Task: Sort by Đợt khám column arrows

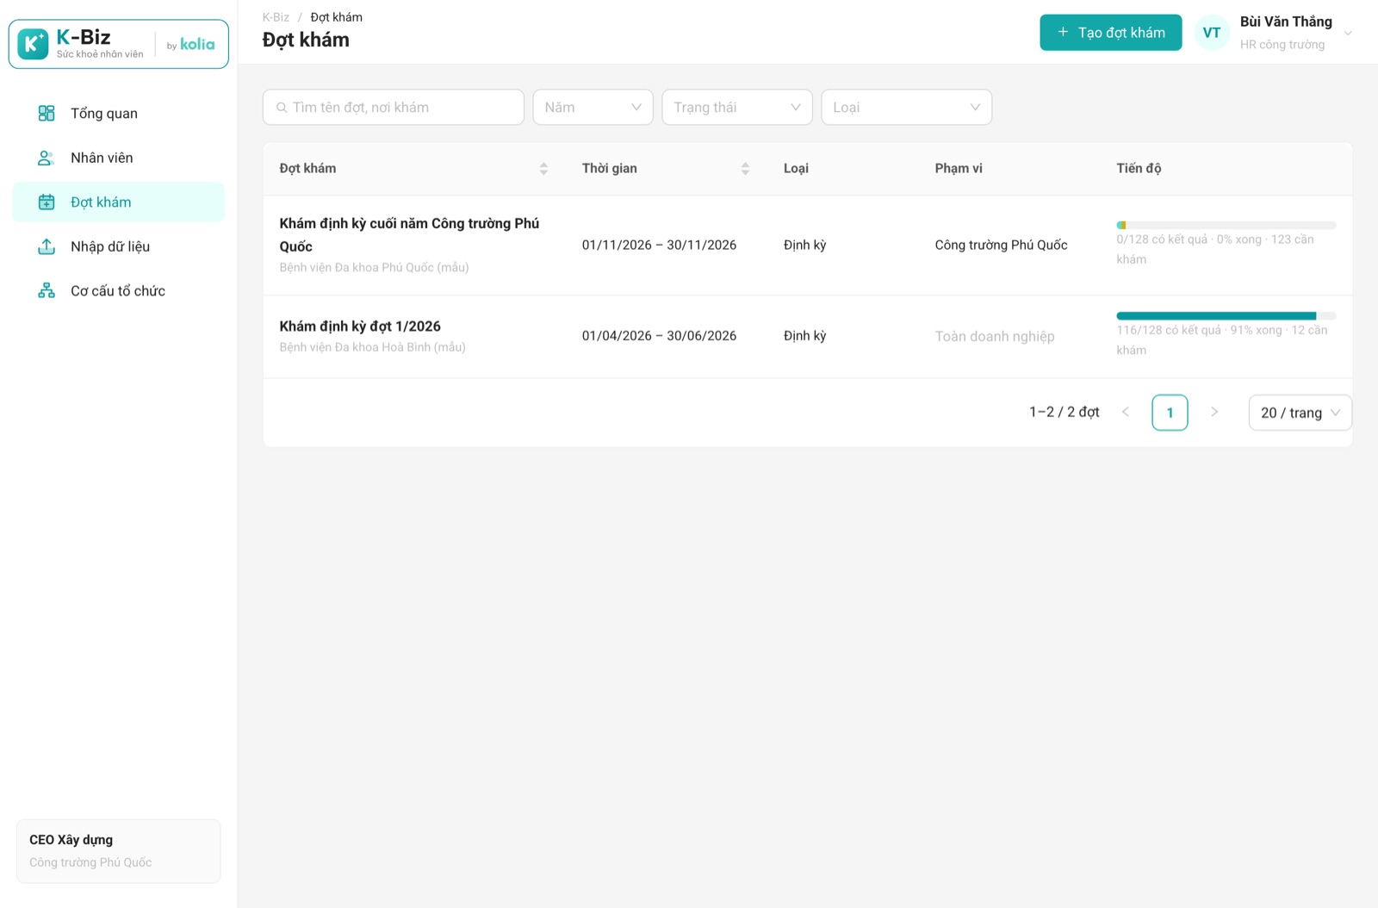Action: click(543, 169)
